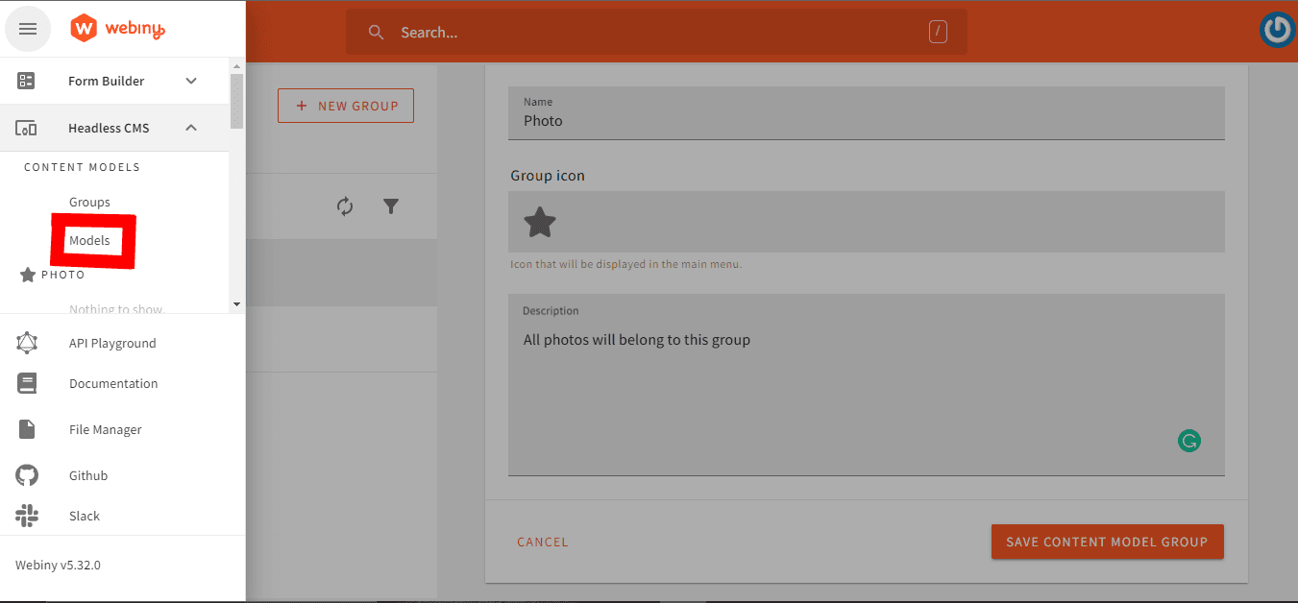Open the user account avatar
Screen dimensions: 1298x603
[1277, 30]
